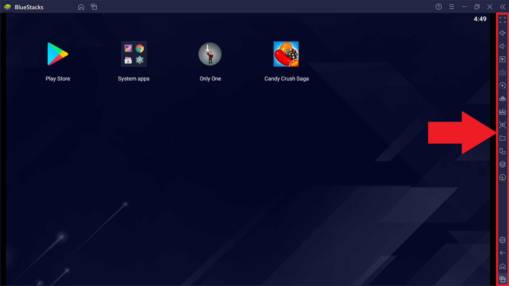Open settings gear in sidebar

click(x=502, y=240)
